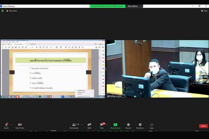209x139 pixels.
Task: Open the Reactions menu
Action: point(140,125)
